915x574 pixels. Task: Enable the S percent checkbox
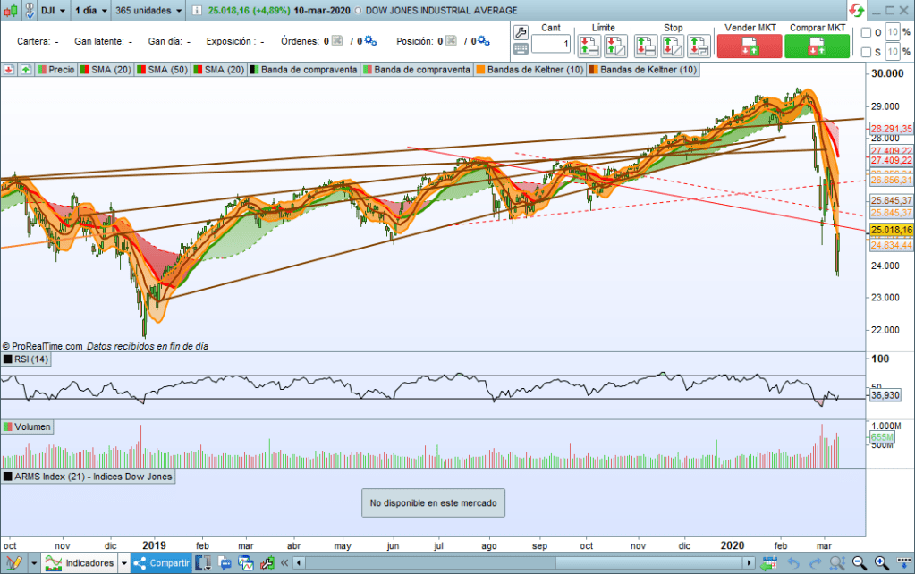pos(866,52)
